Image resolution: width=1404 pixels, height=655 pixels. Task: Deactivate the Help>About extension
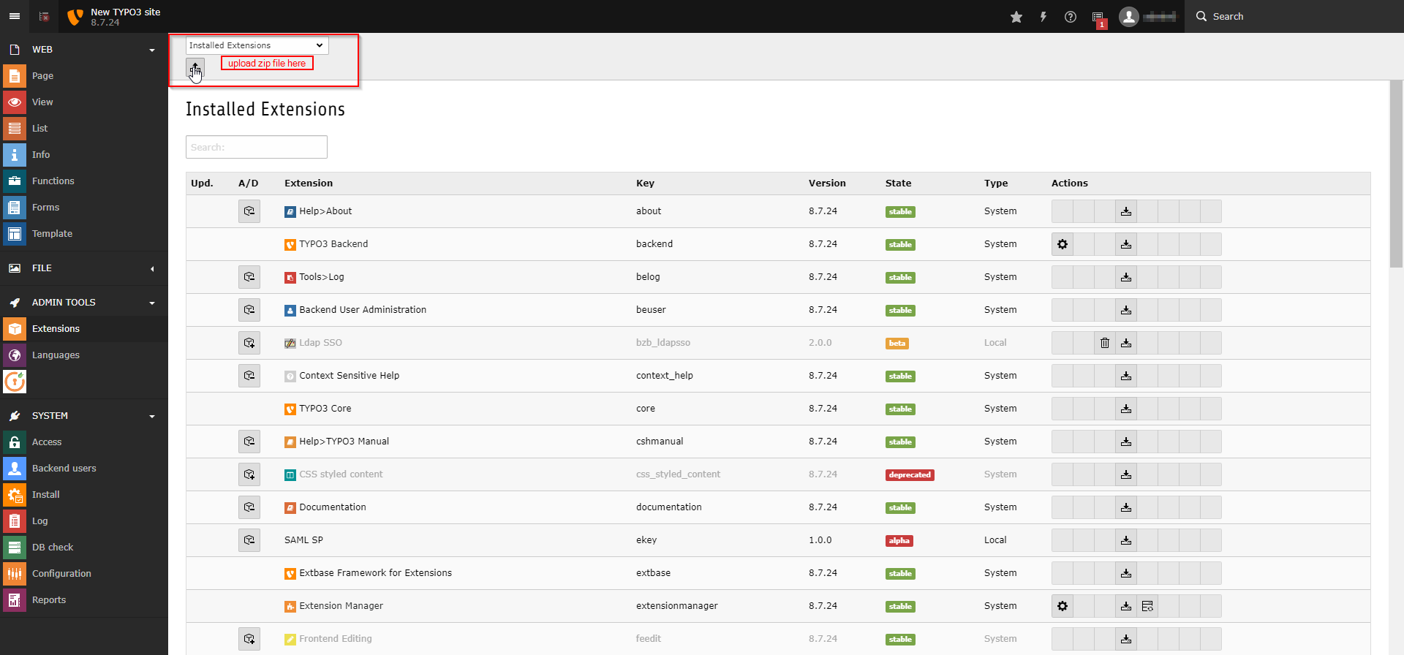(249, 211)
